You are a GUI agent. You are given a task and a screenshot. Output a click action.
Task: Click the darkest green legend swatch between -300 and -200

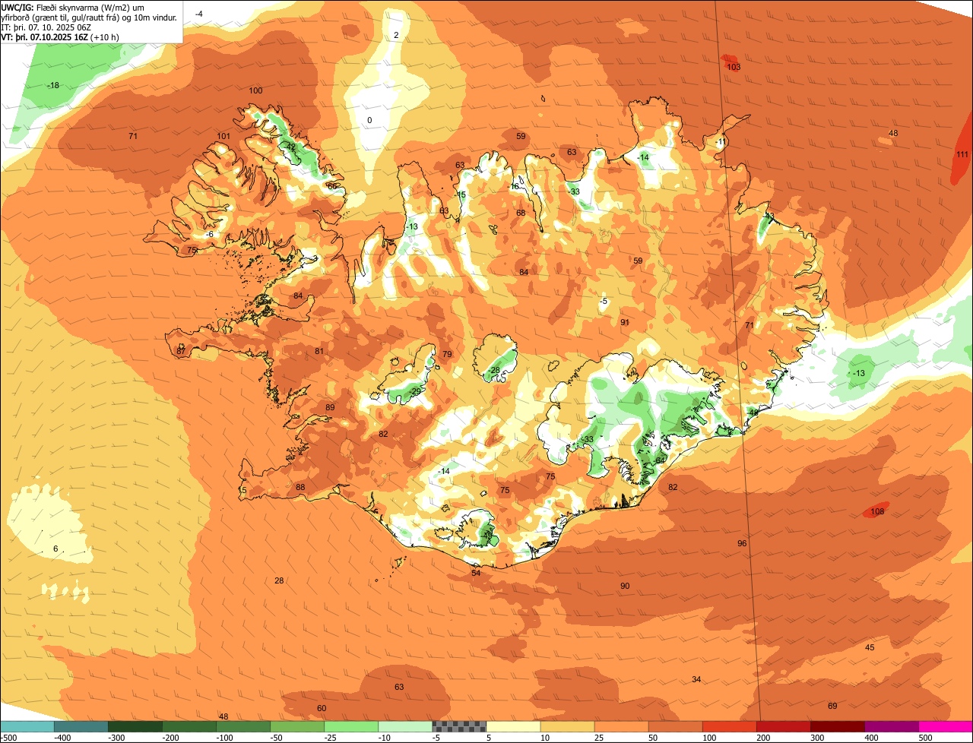(135, 726)
